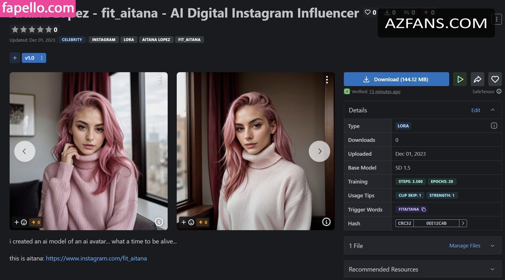Viewport: 505px width, 280px height.
Task: Click the green play/create button
Action: pyautogui.click(x=460, y=79)
